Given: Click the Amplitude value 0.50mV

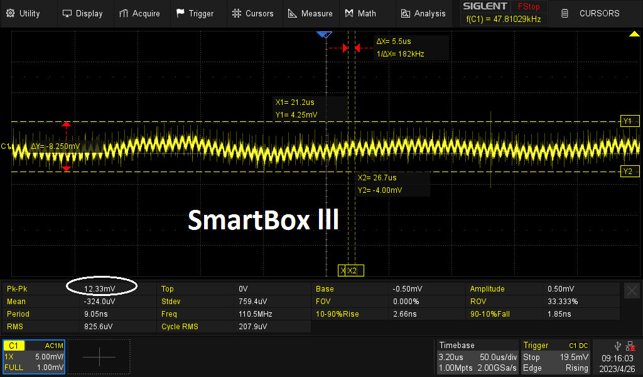Looking at the screenshot, I should pyautogui.click(x=561, y=289).
